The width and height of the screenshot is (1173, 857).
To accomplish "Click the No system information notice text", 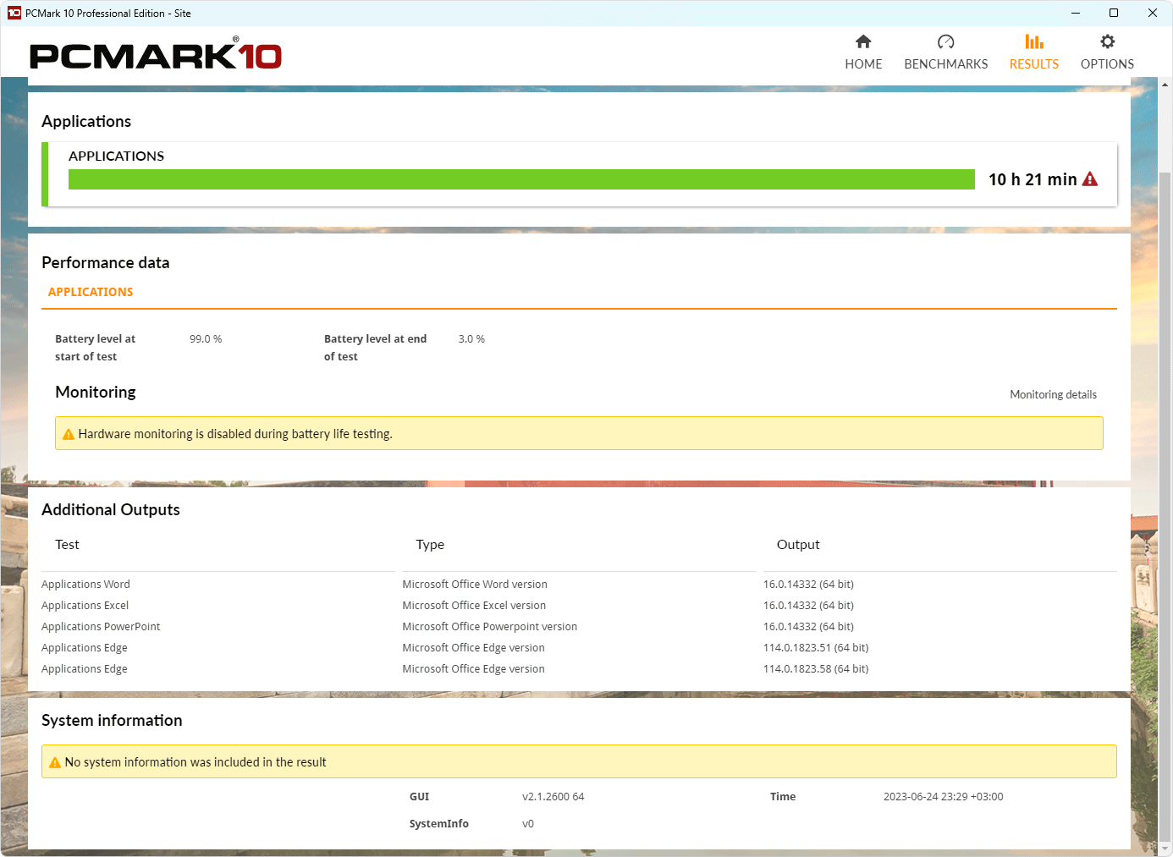I will (195, 762).
